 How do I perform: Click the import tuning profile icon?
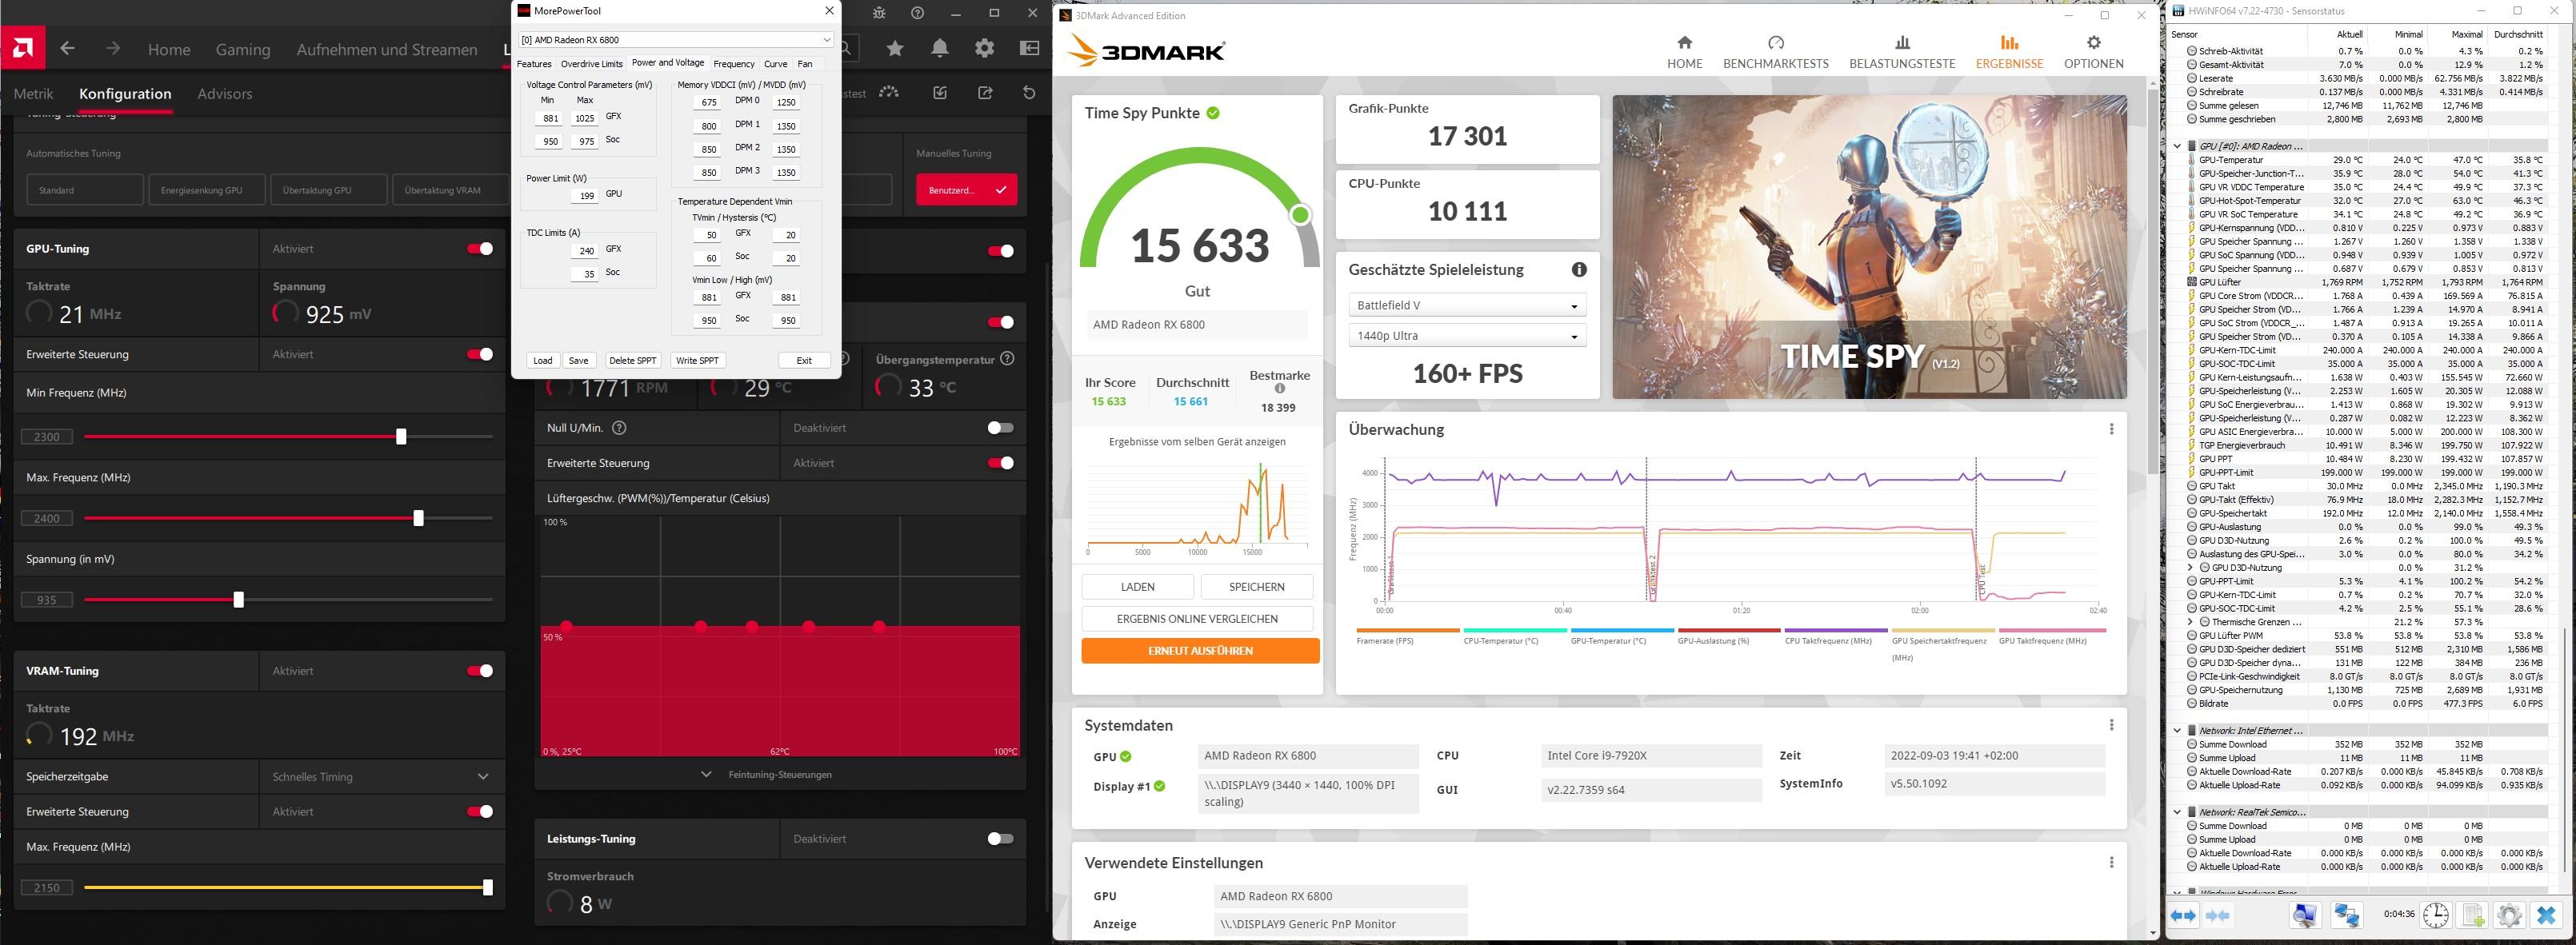click(x=940, y=92)
